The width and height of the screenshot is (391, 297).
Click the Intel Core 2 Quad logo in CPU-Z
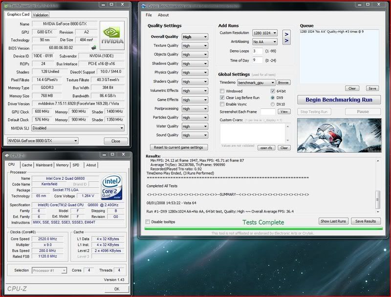point(112,187)
